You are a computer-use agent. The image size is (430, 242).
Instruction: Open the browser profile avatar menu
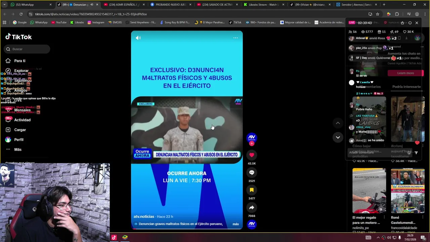[x=417, y=14]
